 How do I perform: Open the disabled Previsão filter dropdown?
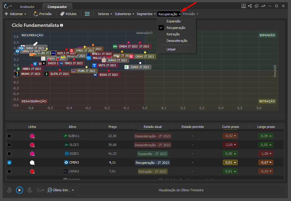click(x=190, y=14)
